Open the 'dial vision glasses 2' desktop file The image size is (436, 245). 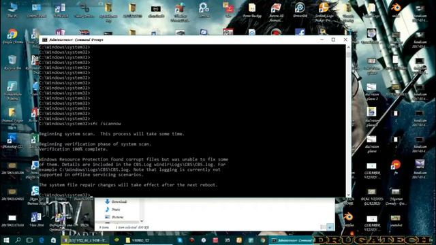(x=371, y=92)
